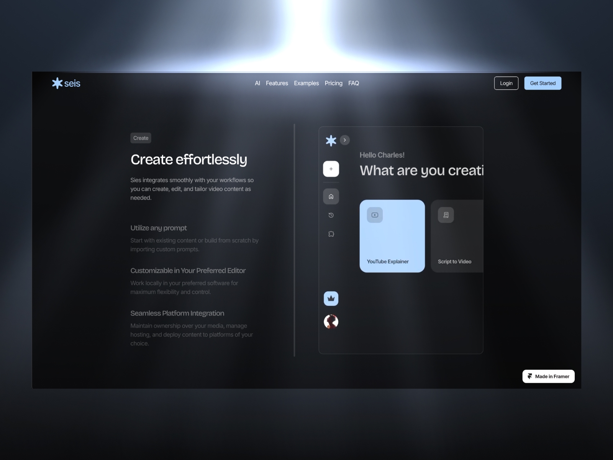Open history via the clock icon
The image size is (613, 460).
331,215
